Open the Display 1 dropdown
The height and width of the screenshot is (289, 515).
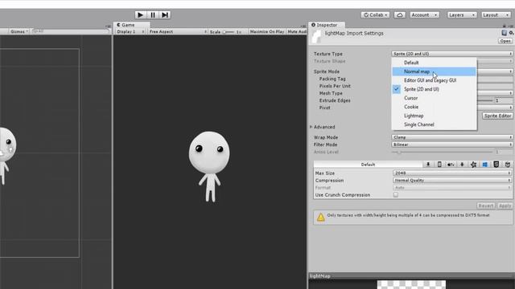tap(130, 32)
